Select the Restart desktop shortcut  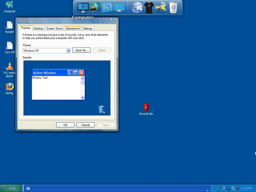click(x=9, y=27)
